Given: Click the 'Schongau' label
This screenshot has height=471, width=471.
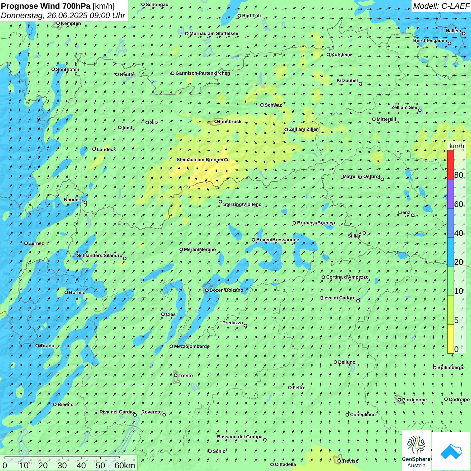Looking at the screenshot, I should [157, 4].
